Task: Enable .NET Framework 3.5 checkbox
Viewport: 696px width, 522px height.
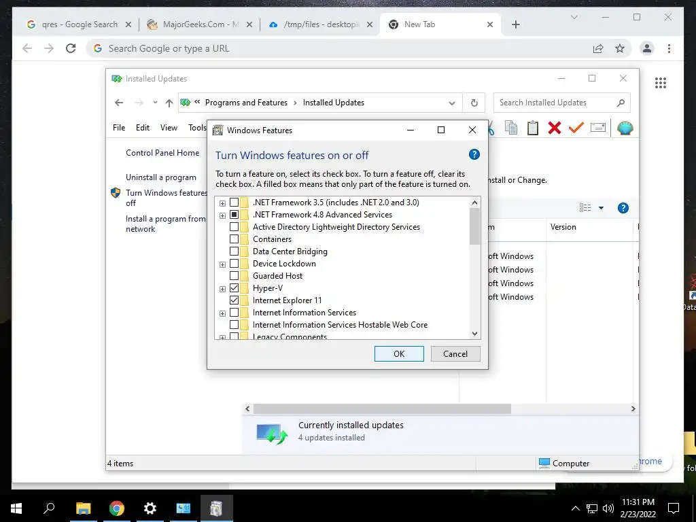Action: pyautogui.click(x=234, y=203)
